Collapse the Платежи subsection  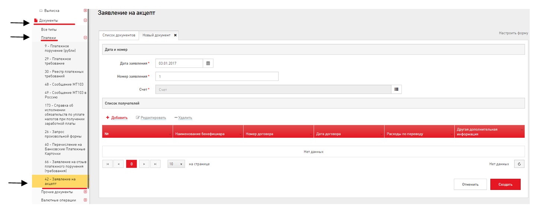[x=85, y=38]
